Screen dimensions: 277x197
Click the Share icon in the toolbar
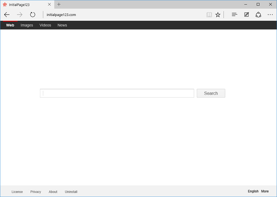click(x=258, y=15)
